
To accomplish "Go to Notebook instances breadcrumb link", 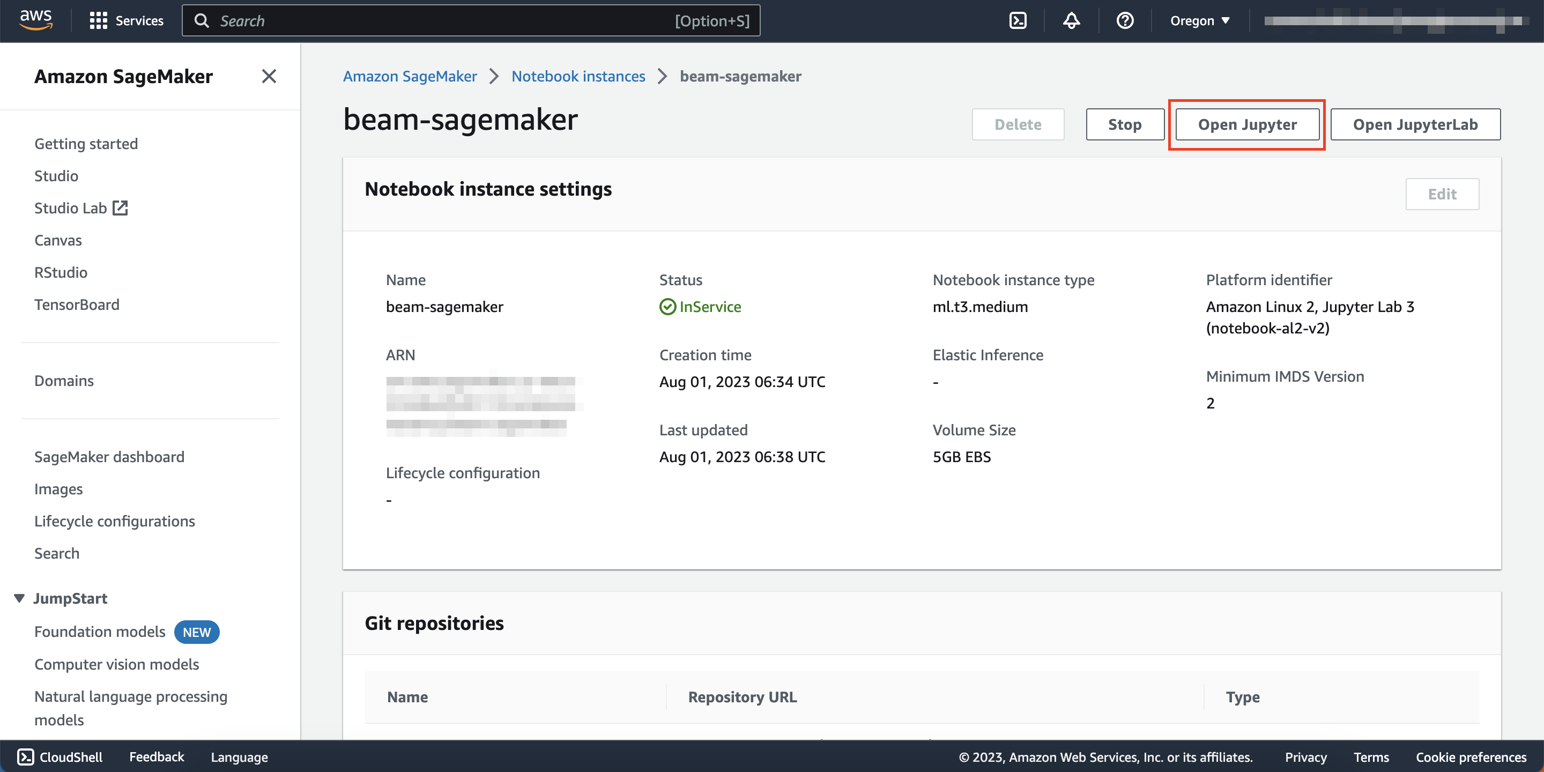I will coord(578,76).
